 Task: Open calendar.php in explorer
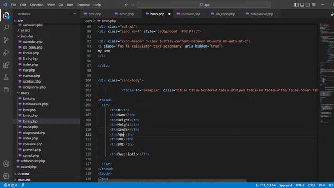click(x=32, y=42)
